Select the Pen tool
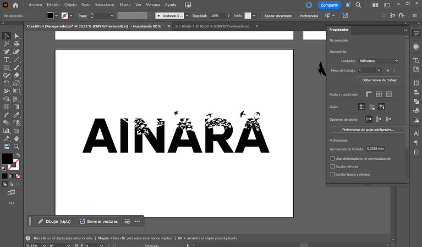The height and width of the screenshot is (247, 422). (7, 52)
